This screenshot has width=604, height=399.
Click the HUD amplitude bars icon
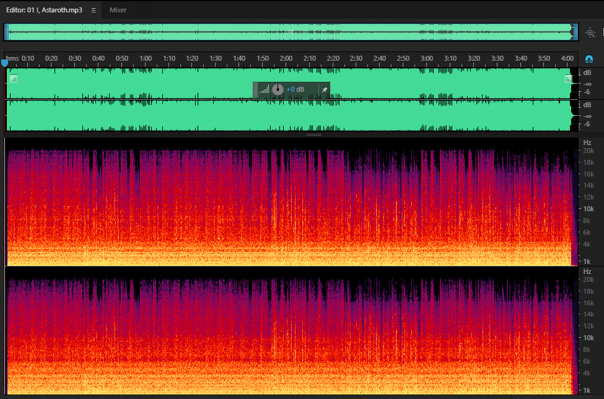tap(264, 90)
